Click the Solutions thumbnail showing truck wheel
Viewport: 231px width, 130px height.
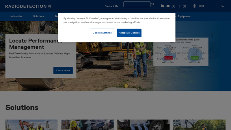[143, 125]
